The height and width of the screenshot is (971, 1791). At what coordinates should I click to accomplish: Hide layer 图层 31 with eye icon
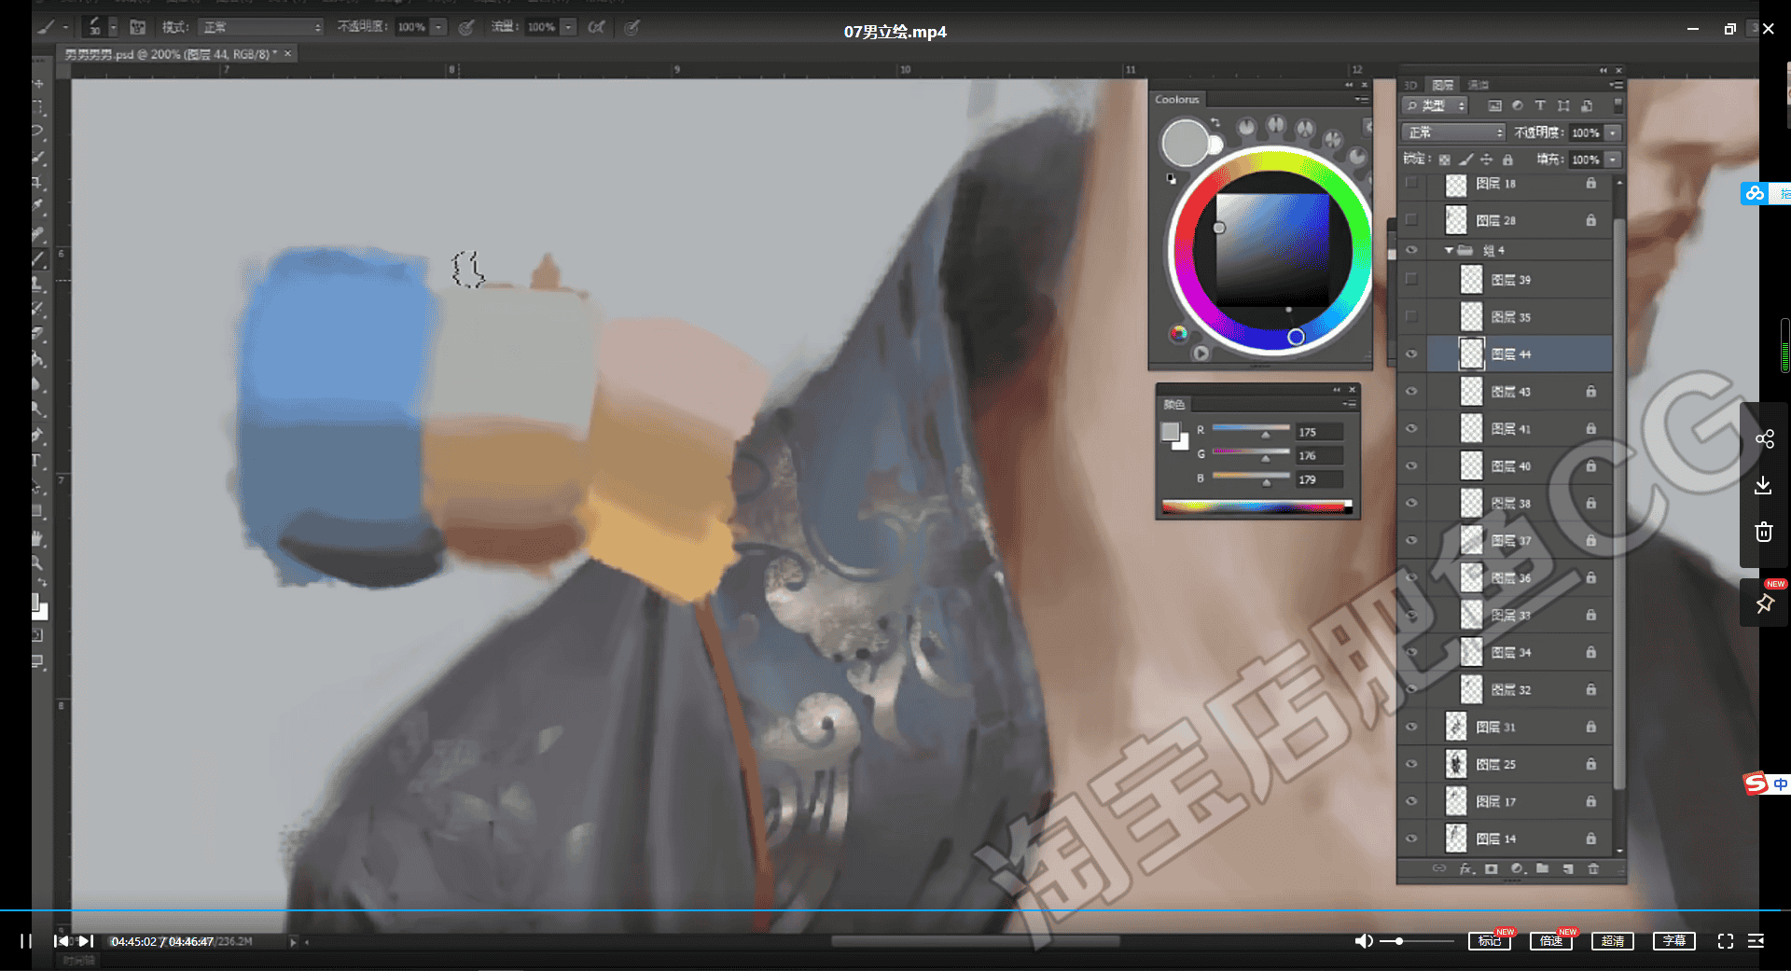[1411, 727]
